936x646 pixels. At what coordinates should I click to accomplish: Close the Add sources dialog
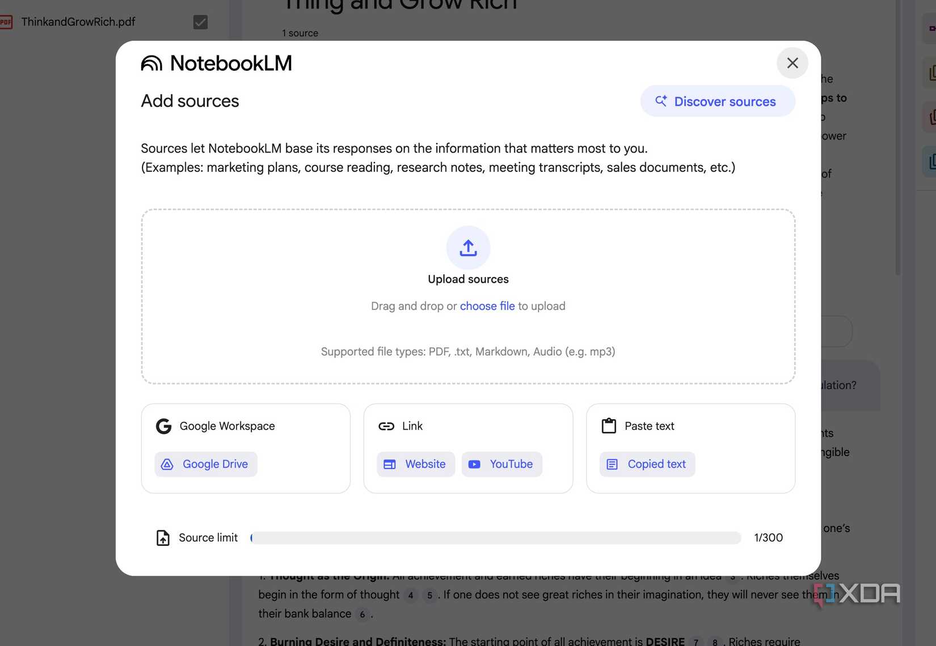pyautogui.click(x=792, y=63)
